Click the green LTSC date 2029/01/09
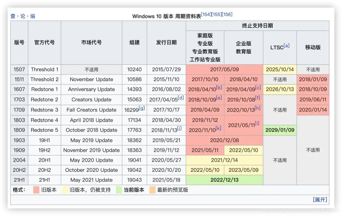The image size is (342, 216). point(280,130)
